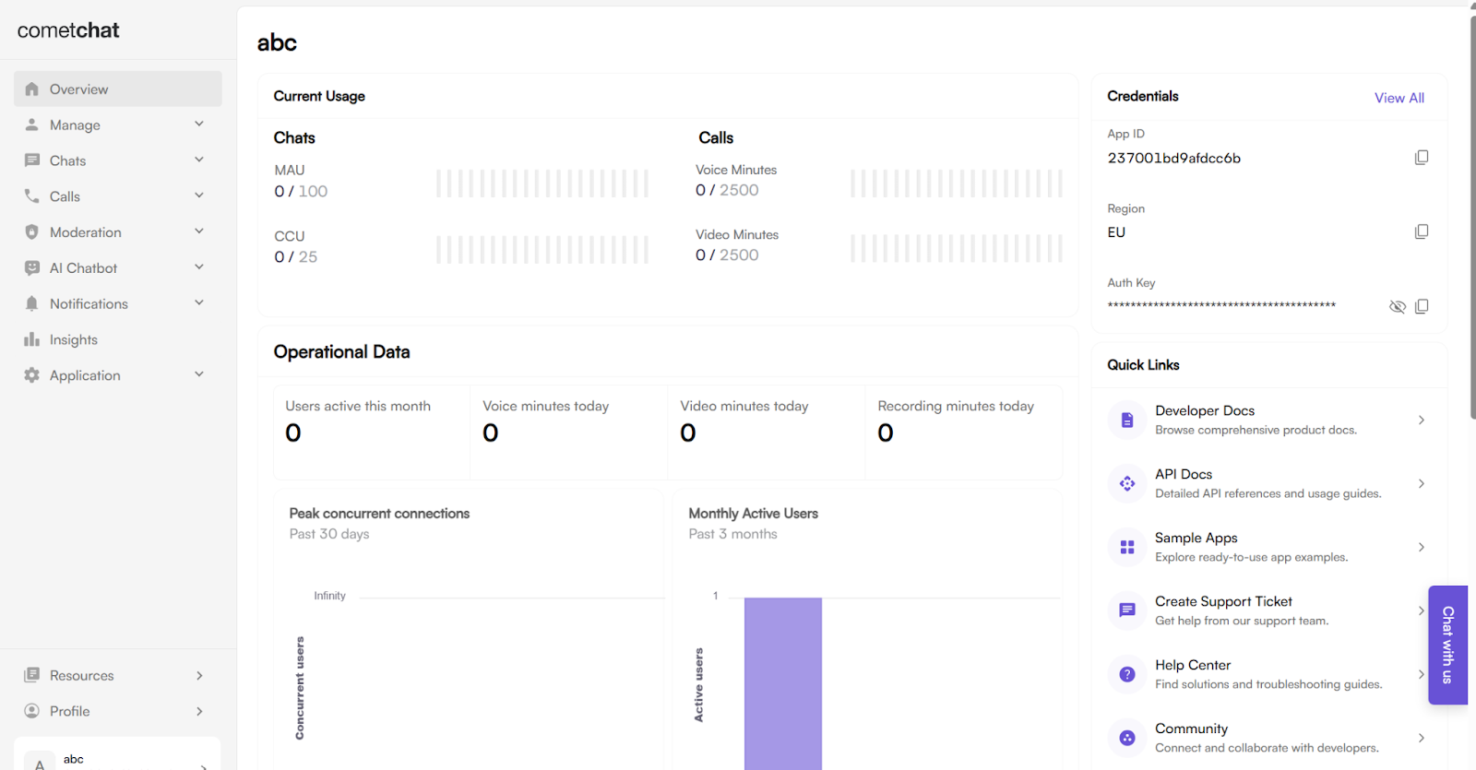The width and height of the screenshot is (1476, 770).
Task: Click the Chats message icon in sidebar
Action: tap(31, 160)
